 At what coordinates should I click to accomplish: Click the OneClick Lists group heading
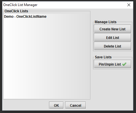tap(16, 11)
